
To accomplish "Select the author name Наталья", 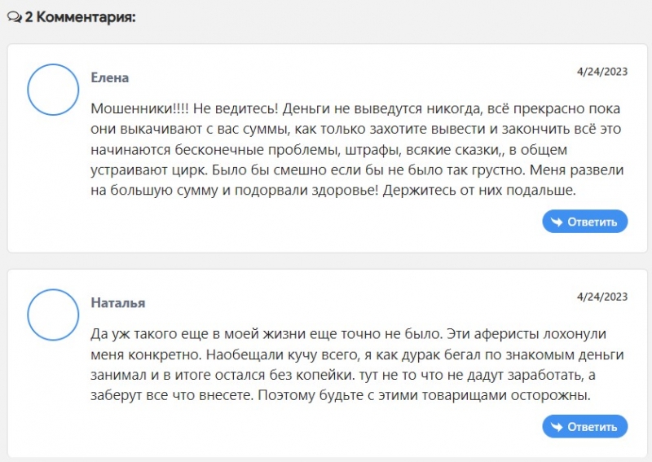I will coord(118,303).
